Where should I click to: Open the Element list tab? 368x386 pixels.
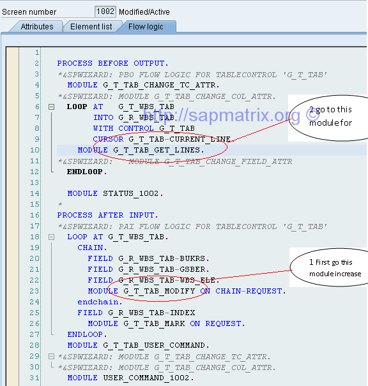pos(91,27)
